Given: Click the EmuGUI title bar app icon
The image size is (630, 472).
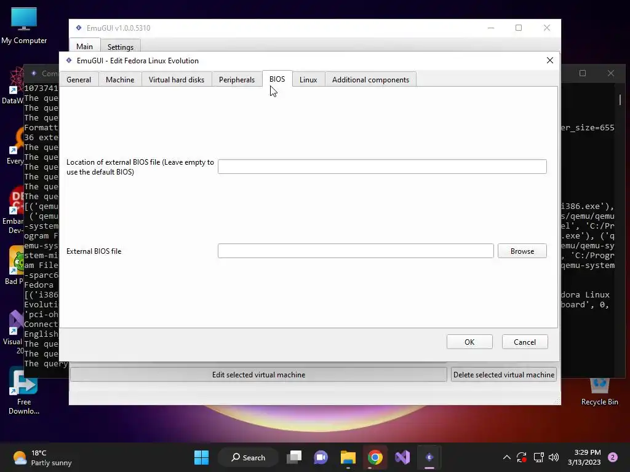Looking at the screenshot, I should coord(79,28).
